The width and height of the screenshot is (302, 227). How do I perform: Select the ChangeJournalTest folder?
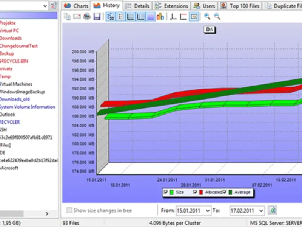[18, 46]
